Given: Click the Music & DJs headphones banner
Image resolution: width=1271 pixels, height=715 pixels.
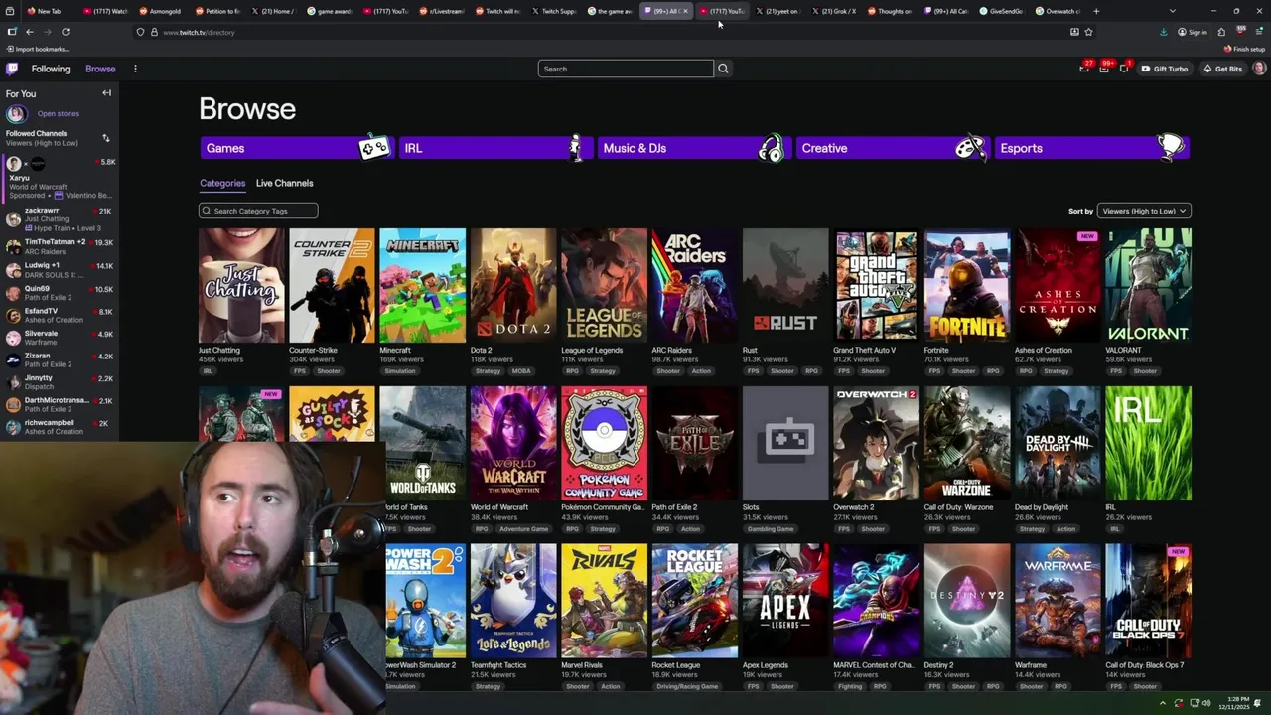Looking at the screenshot, I should coord(693,148).
